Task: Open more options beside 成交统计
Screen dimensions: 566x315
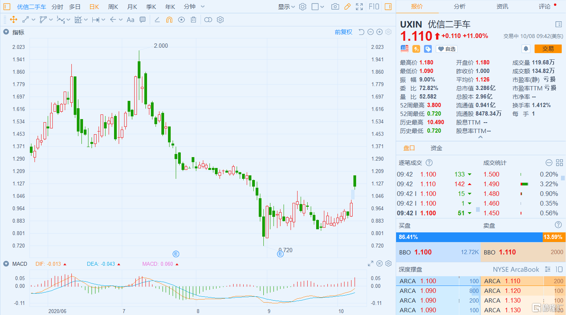Action: click(549, 163)
